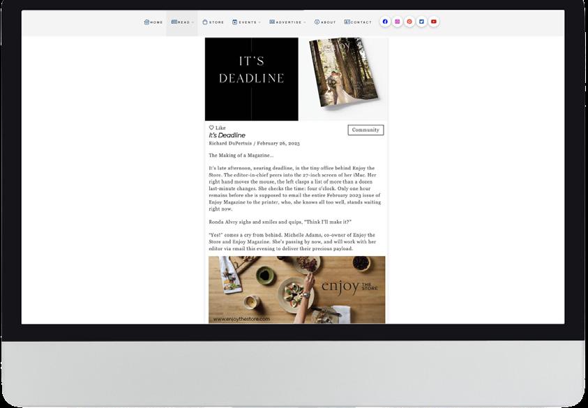Open the Store menu item

point(213,22)
